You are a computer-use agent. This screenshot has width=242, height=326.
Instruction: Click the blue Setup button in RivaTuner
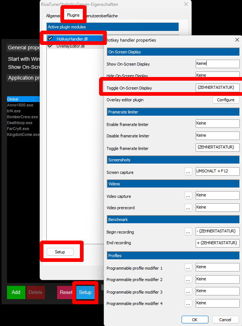[85, 292]
